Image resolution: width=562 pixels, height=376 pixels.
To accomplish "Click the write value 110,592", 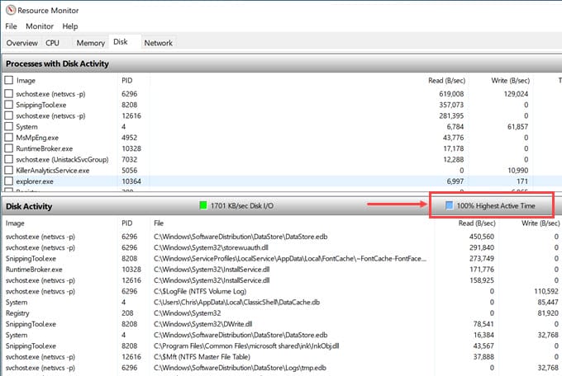I will [546, 291].
